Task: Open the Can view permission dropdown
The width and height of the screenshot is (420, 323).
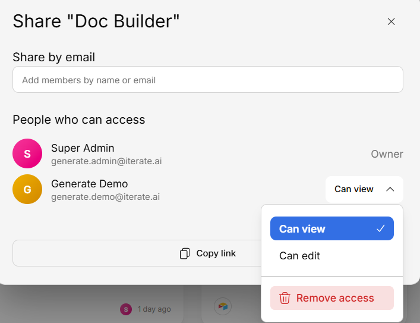Action: [x=354, y=189]
